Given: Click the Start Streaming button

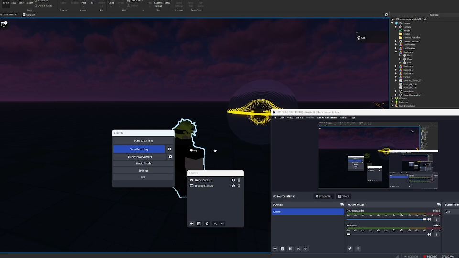Looking at the screenshot, I should tap(143, 141).
